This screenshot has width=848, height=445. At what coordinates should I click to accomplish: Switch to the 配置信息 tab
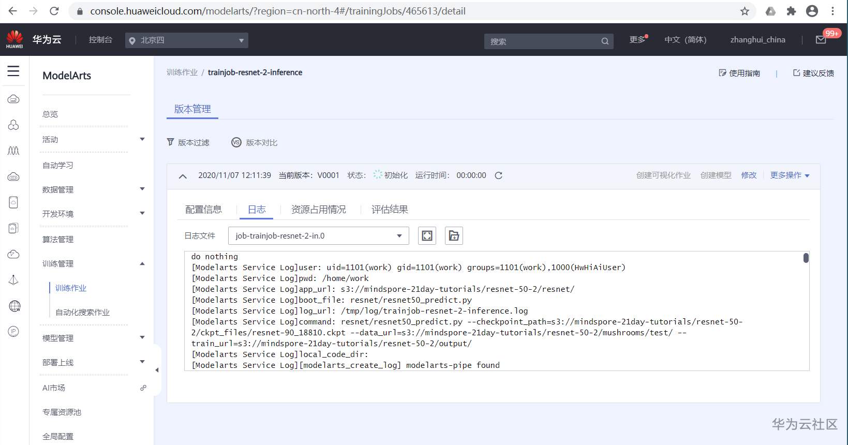[x=203, y=210]
